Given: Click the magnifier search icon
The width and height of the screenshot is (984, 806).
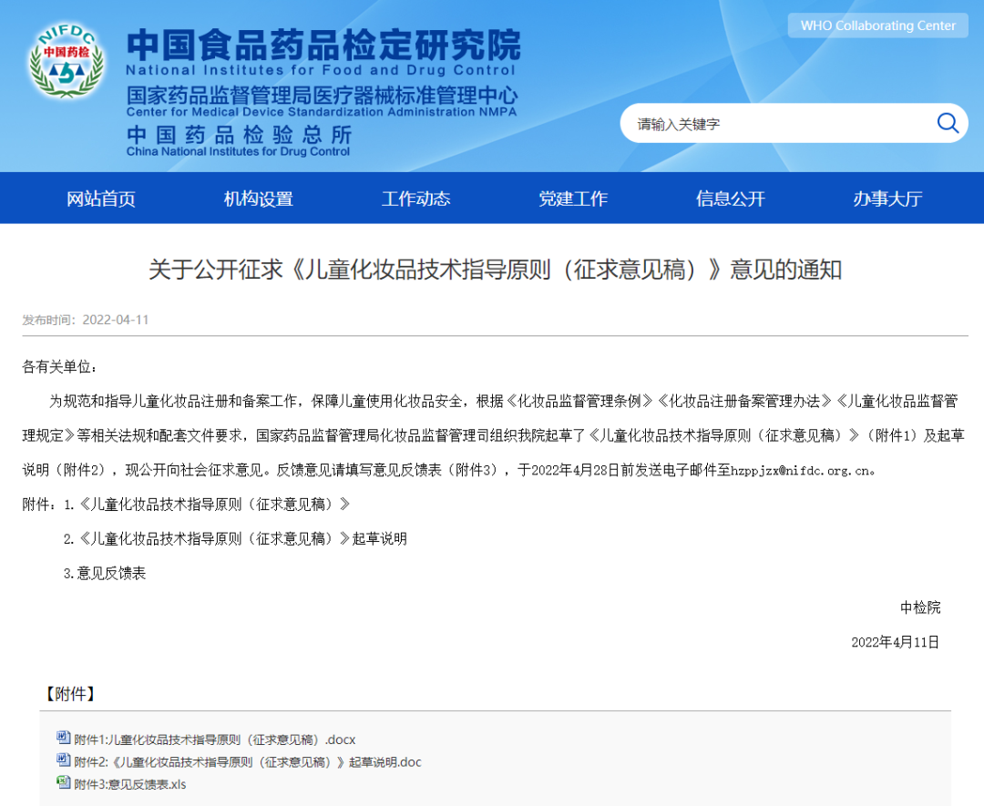Looking at the screenshot, I should tap(948, 123).
